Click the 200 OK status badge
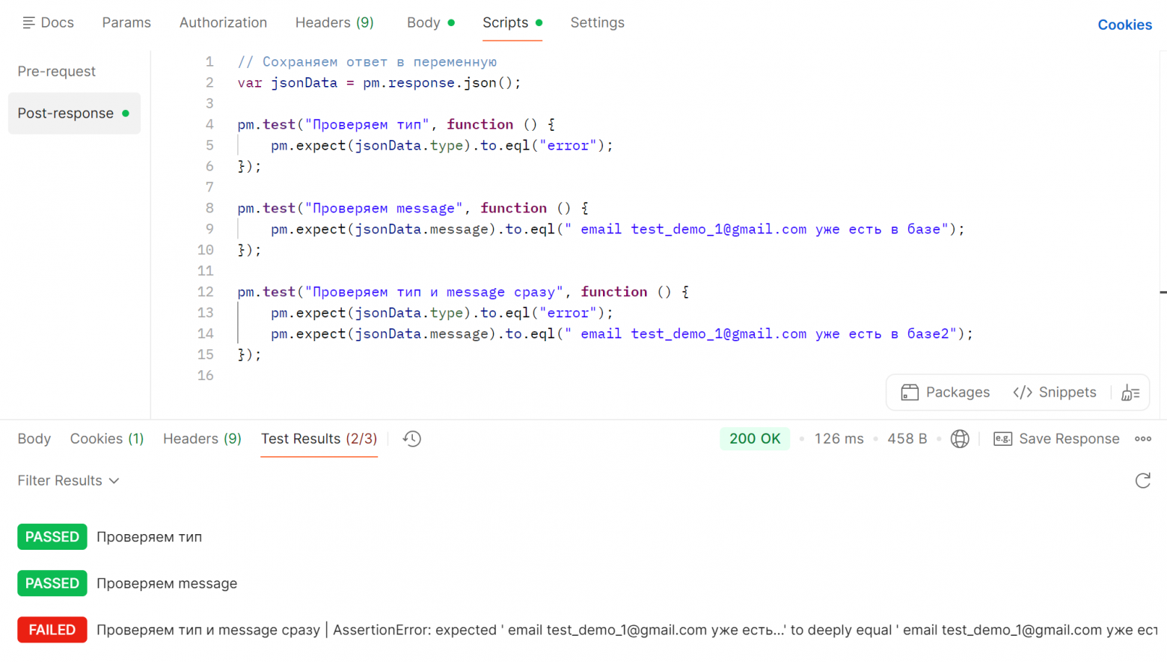Screen dimensions: 1167x662 coord(754,439)
